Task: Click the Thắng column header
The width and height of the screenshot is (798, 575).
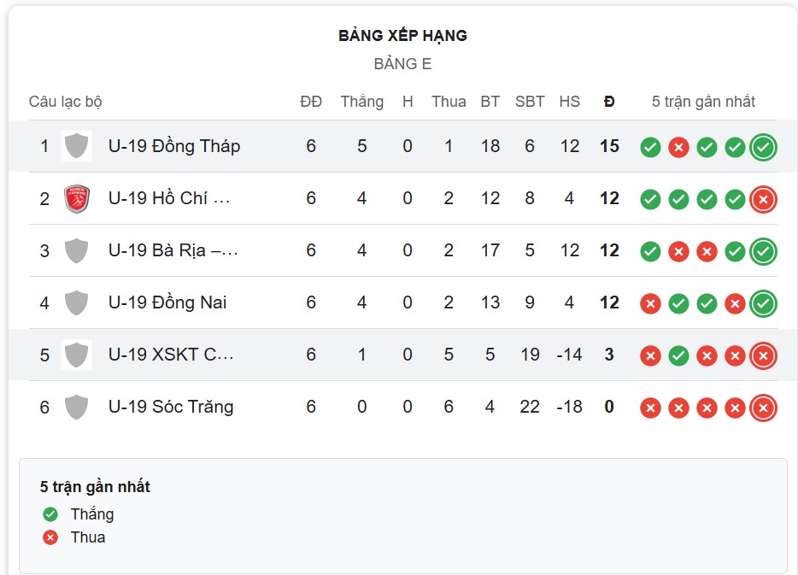Action: point(361,101)
